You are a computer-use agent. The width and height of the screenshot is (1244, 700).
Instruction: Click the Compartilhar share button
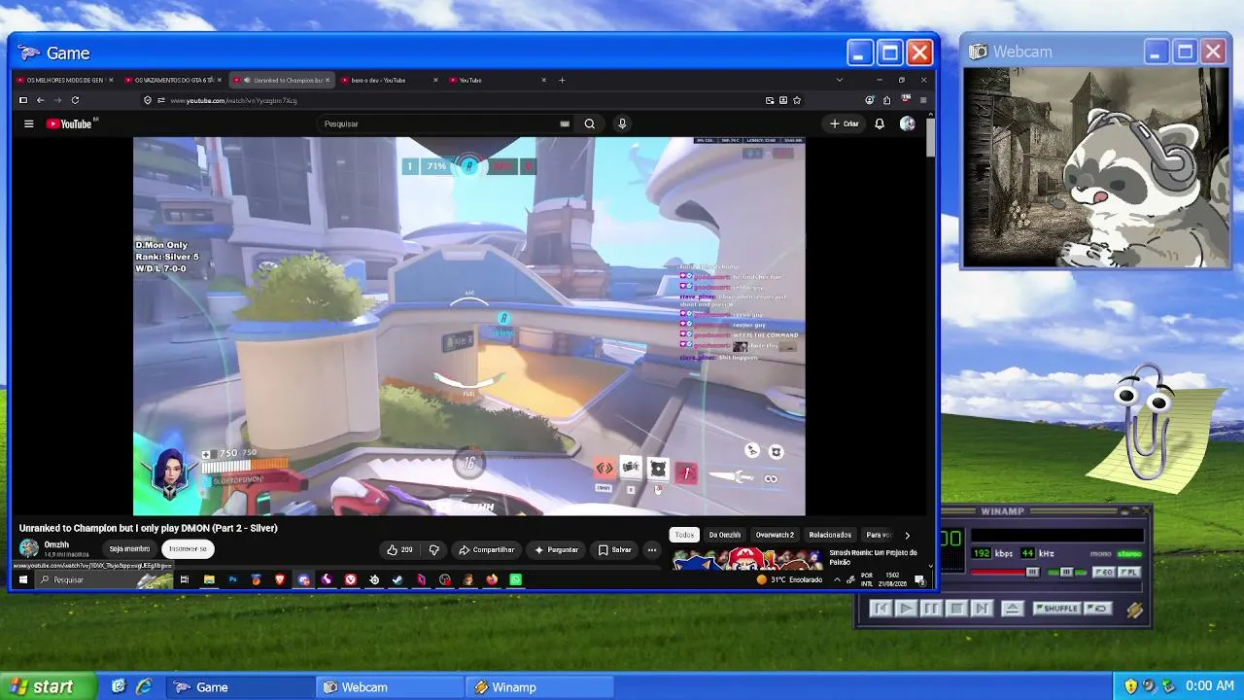coord(486,549)
